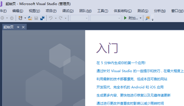
Task: Click the Save All icon
Action: [42, 18]
